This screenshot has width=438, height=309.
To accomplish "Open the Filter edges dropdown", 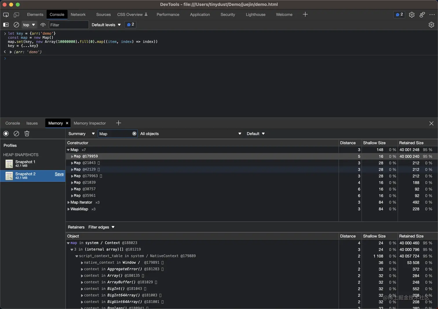I will pos(101,227).
